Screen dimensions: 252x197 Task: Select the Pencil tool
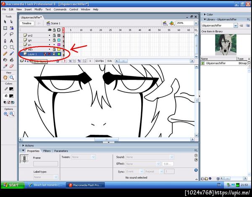[5, 53]
